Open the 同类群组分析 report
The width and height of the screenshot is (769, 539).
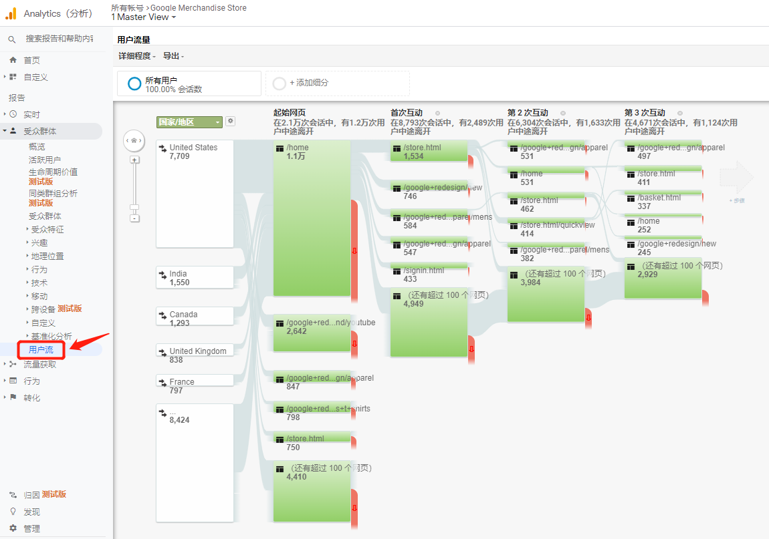(53, 194)
